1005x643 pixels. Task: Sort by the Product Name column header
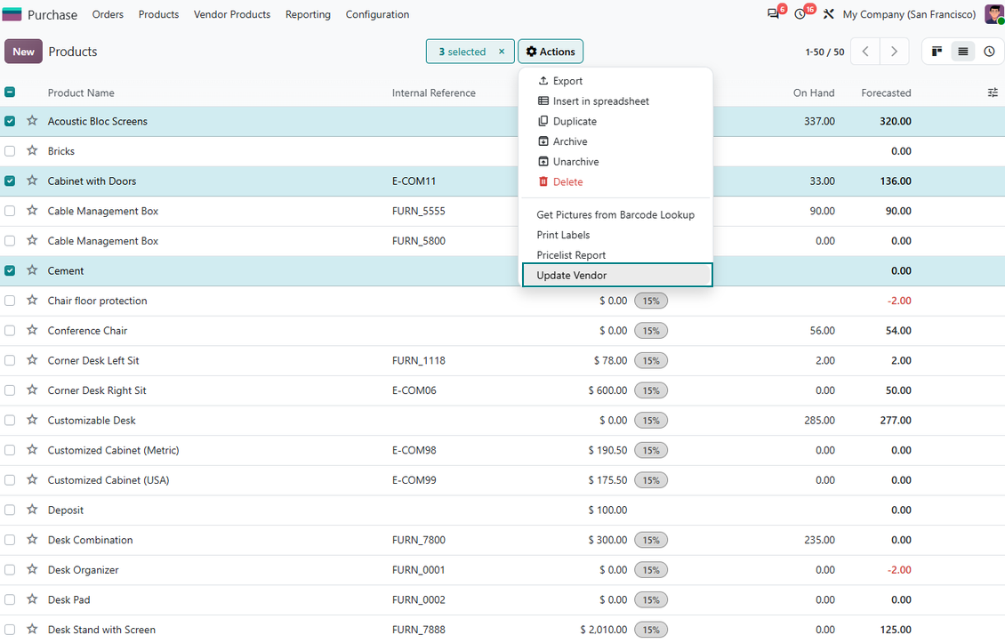click(82, 93)
